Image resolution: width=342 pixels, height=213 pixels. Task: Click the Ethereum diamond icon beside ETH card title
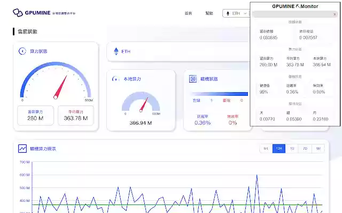(x=116, y=51)
